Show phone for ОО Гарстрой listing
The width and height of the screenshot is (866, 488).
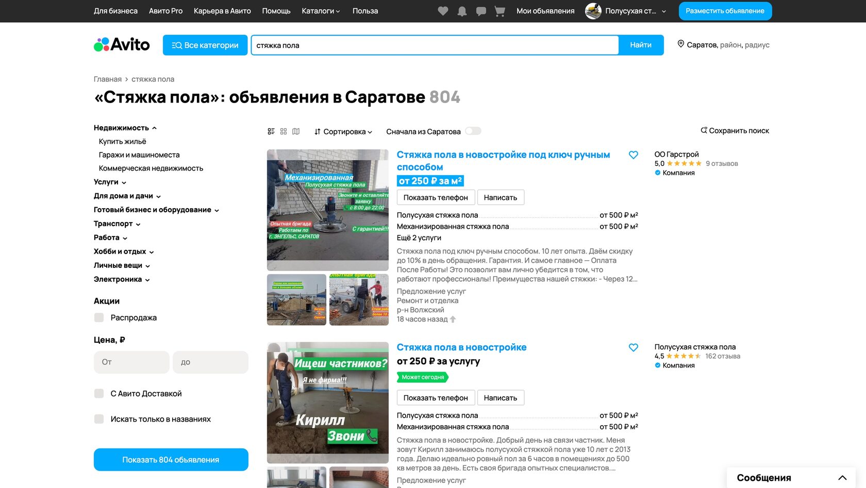click(436, 197)
